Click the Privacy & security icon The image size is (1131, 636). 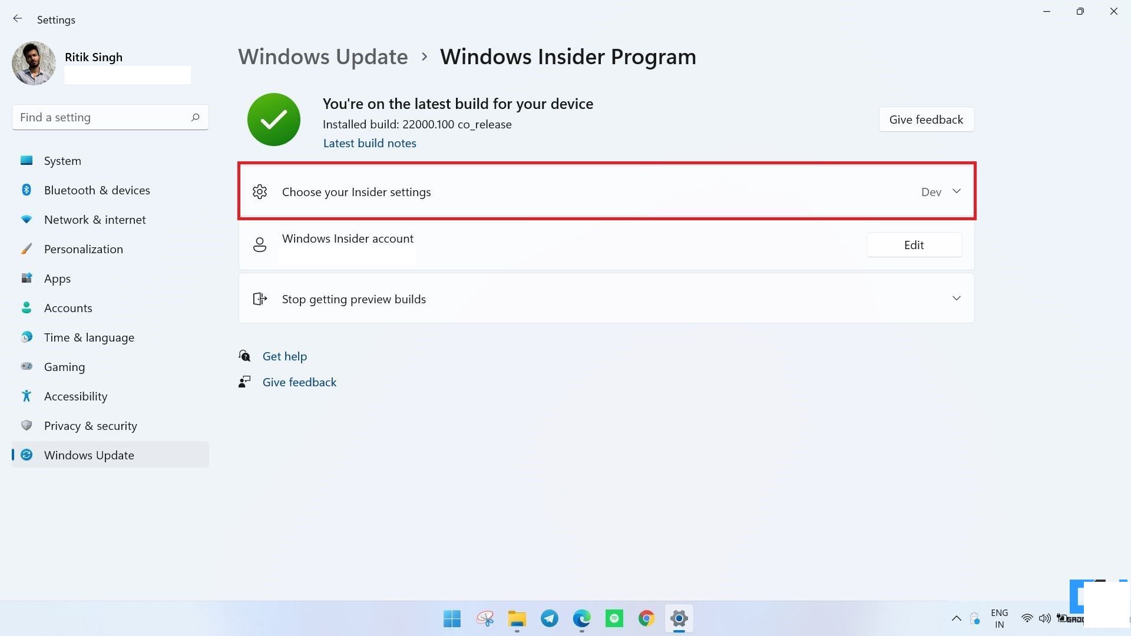tap(28, 426)
